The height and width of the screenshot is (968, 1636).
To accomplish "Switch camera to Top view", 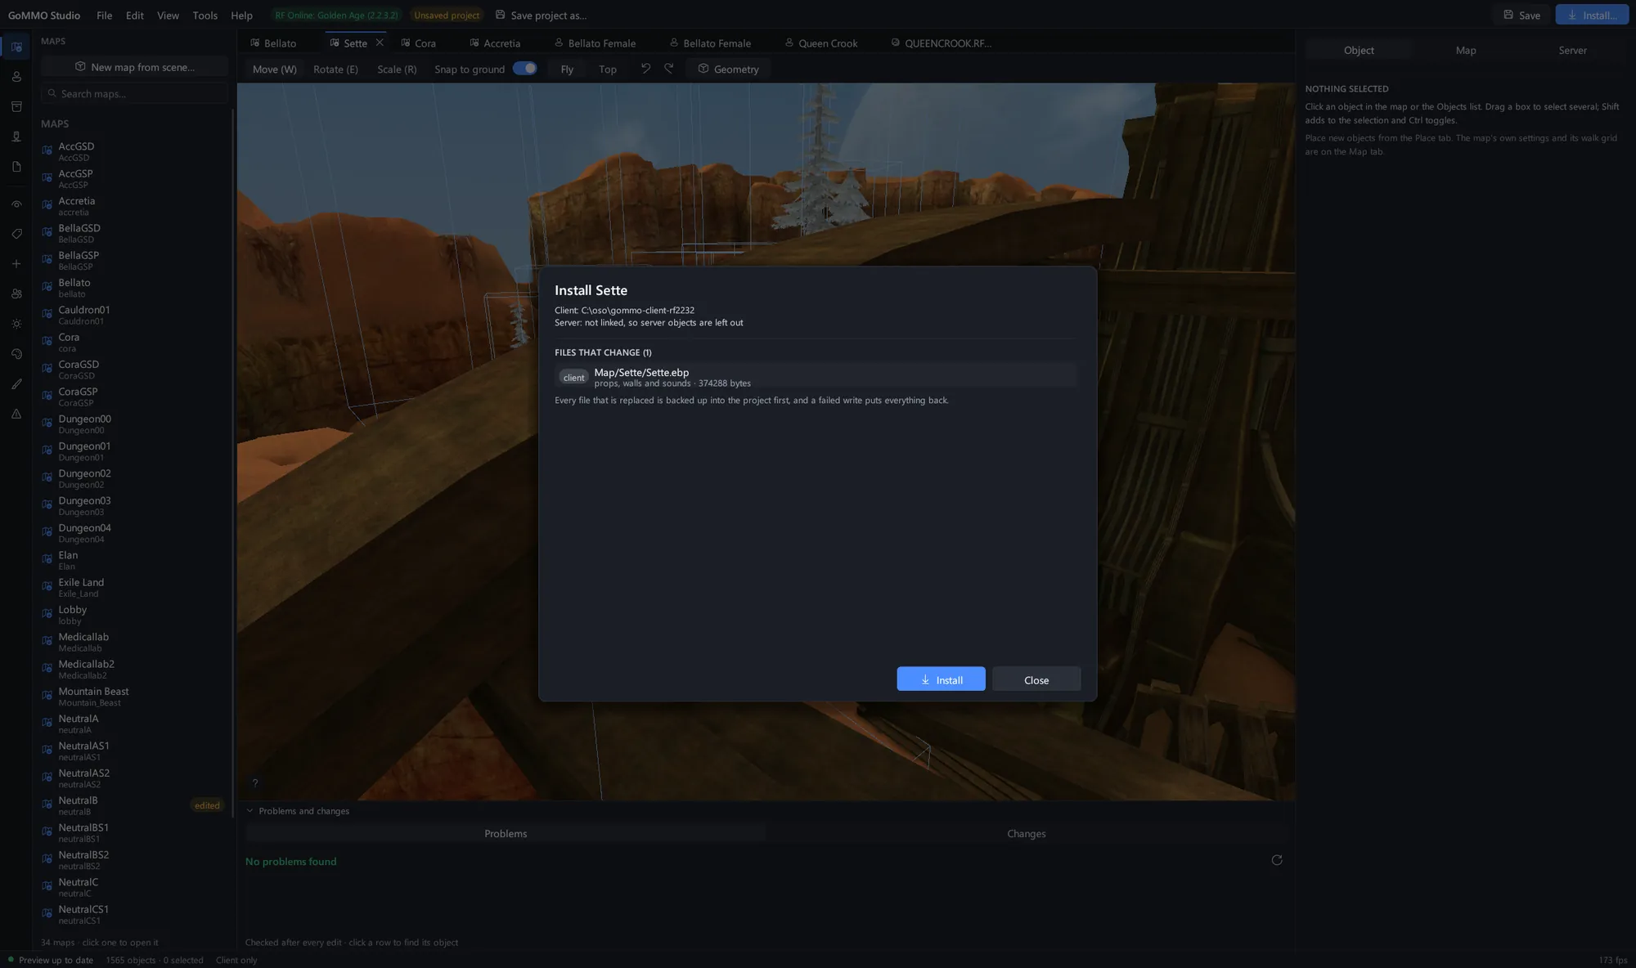I will [608, 69].
